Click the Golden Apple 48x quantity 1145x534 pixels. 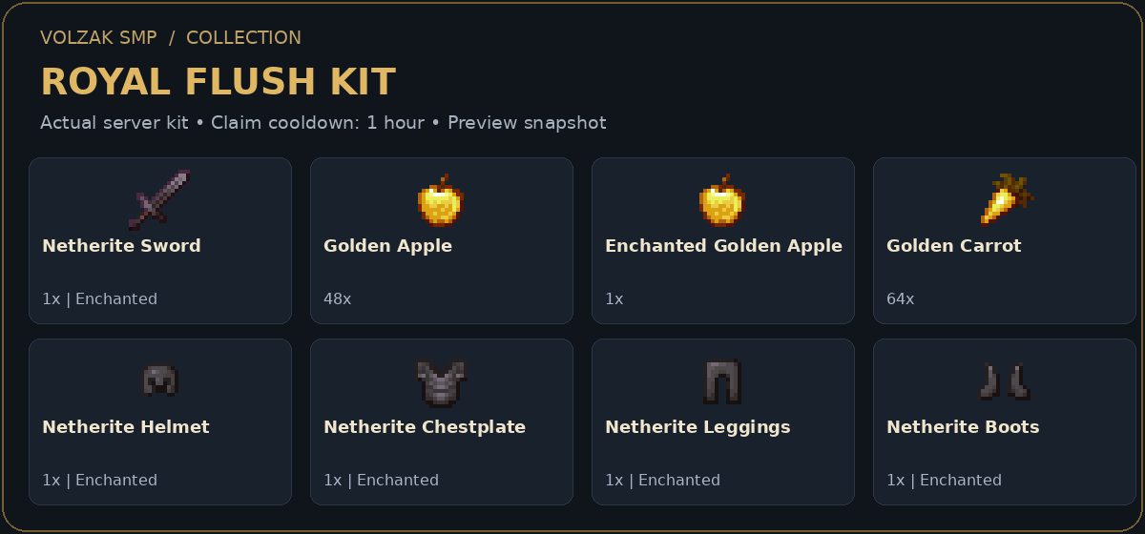pyautogui.click(x=337, y=299)
